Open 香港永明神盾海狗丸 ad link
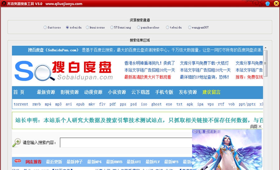 tap(149, 63)
